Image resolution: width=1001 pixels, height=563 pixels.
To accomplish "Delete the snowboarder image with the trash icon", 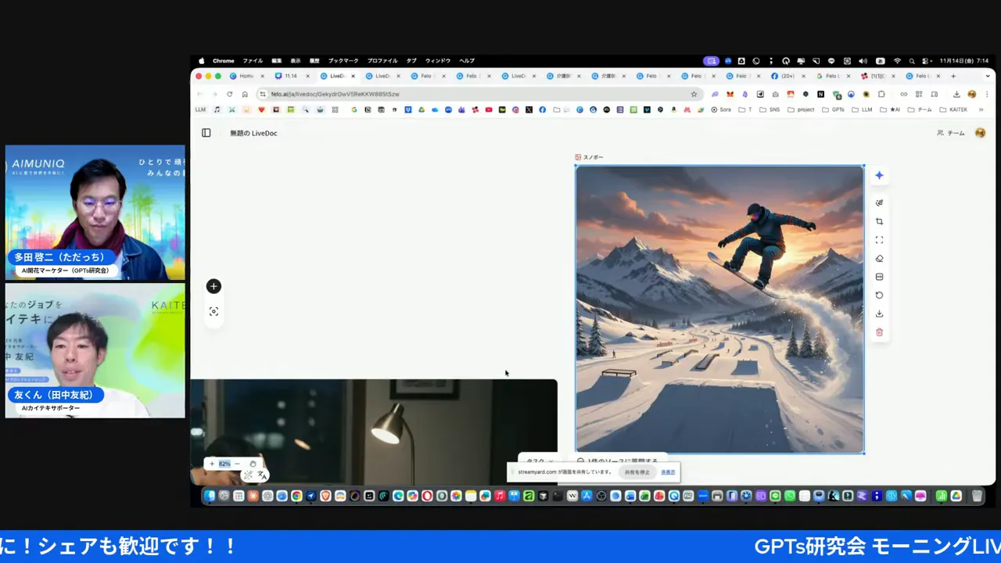I will point(879,332).
